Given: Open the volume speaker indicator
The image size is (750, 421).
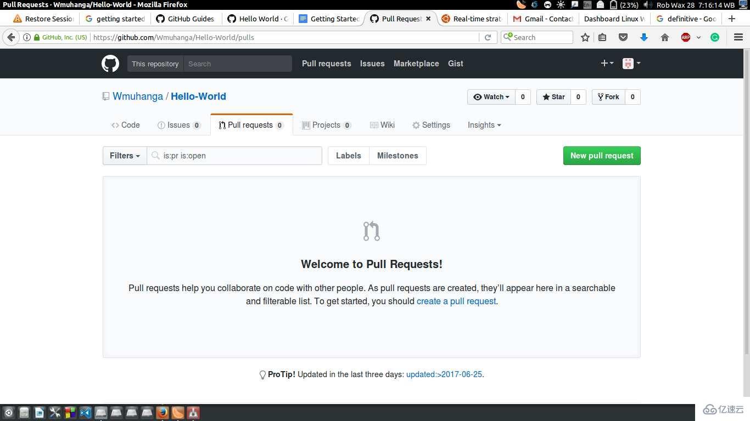Looking at the screenshot, I should tap(648, 5).
